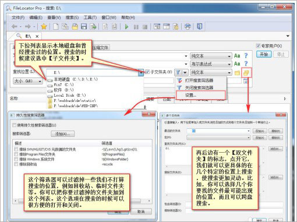Check 排除 SVN/HG/GIT/CVS filter row
The width and height of the screenshot is (297, 222).
(16, 149)
